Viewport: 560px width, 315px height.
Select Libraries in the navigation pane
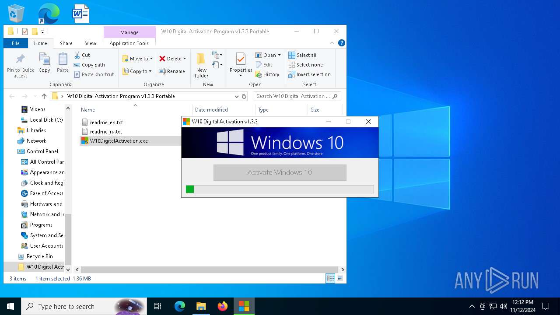[36, 130]
